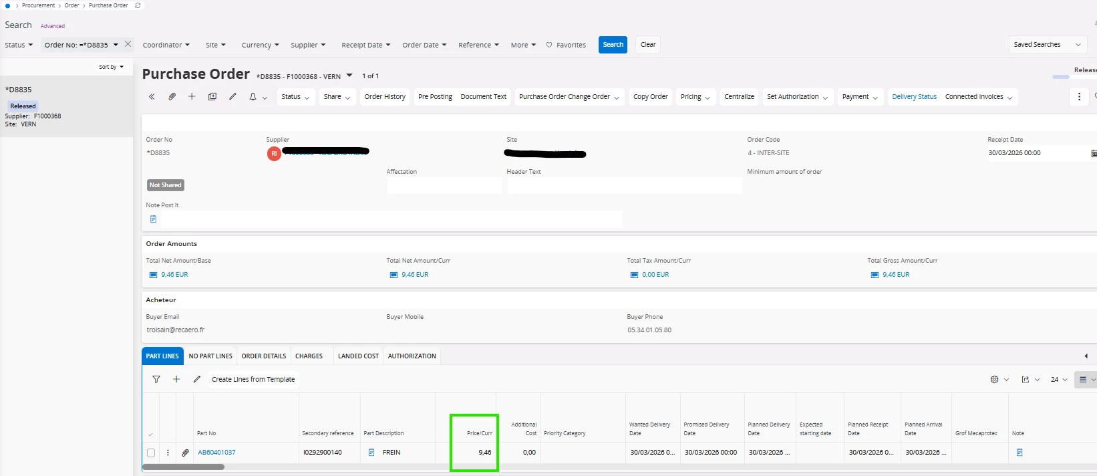Click the refresh icon beside Purchase Order breadcrumb
Viewport: 1097px width, 476px height.
(x=138, y=5)
